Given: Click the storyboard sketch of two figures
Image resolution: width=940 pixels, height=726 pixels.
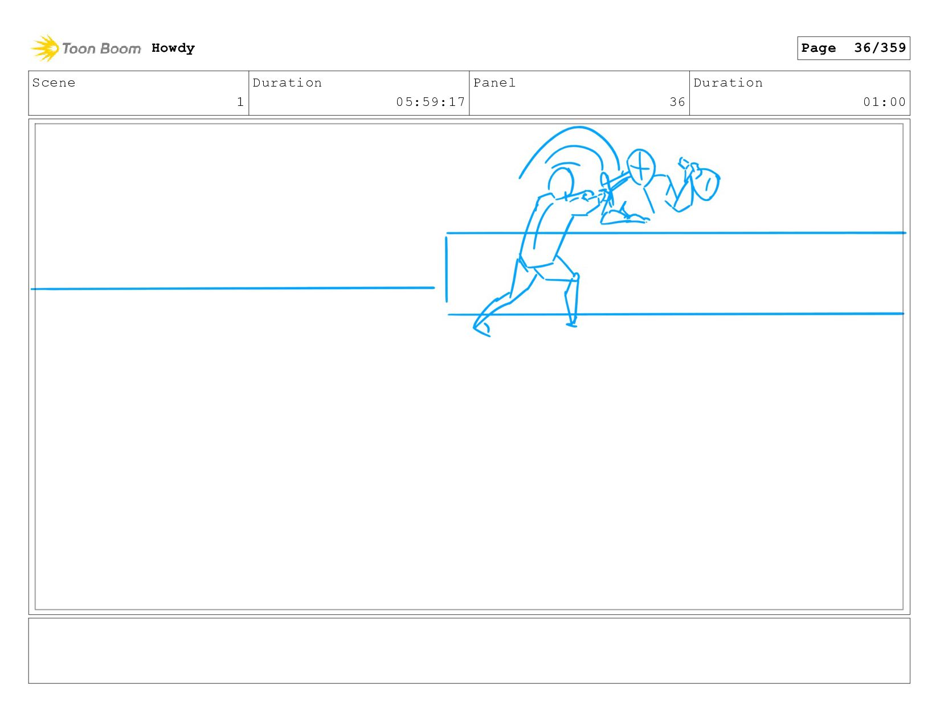Looking at the screenshot, I should [596, 231].
